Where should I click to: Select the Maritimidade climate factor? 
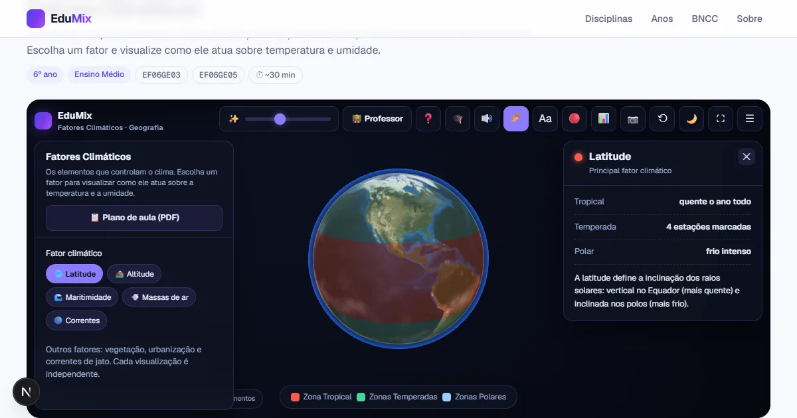click(82, 297)
